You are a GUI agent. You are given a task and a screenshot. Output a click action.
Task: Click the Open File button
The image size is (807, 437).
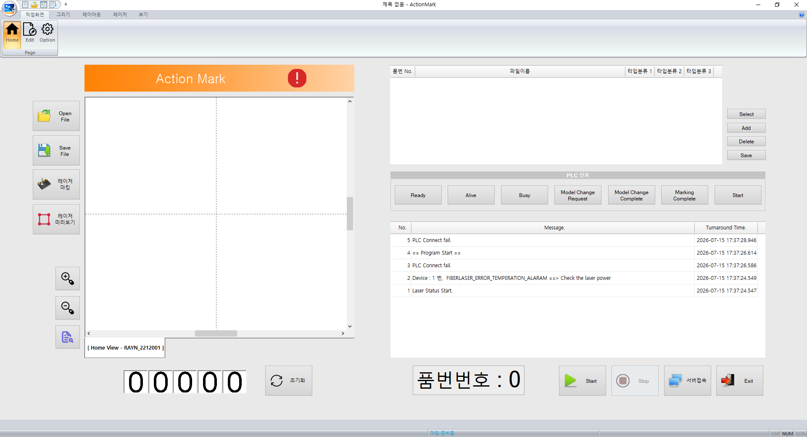point(56,116)
